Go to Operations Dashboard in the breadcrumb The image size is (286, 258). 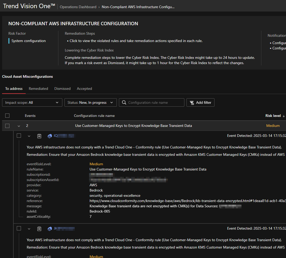click(x=78, y=7)
